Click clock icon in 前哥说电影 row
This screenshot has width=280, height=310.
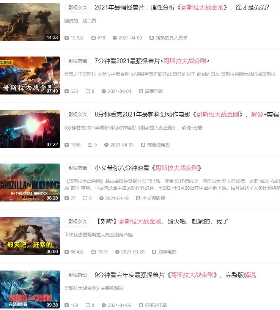pos(106,145)
